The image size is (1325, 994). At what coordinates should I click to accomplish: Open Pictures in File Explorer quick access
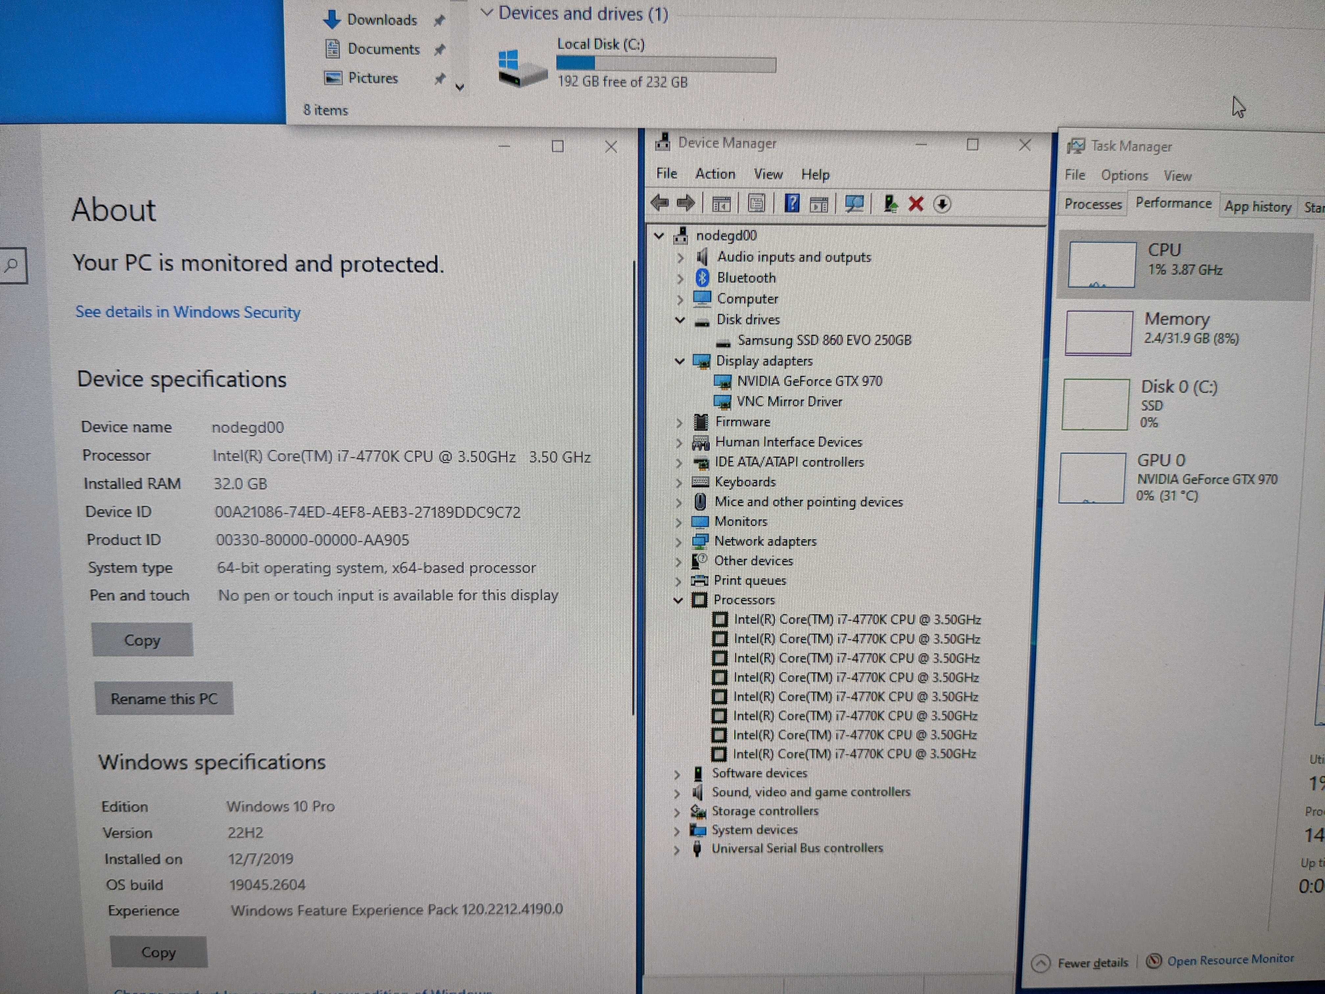pos(373,79)
